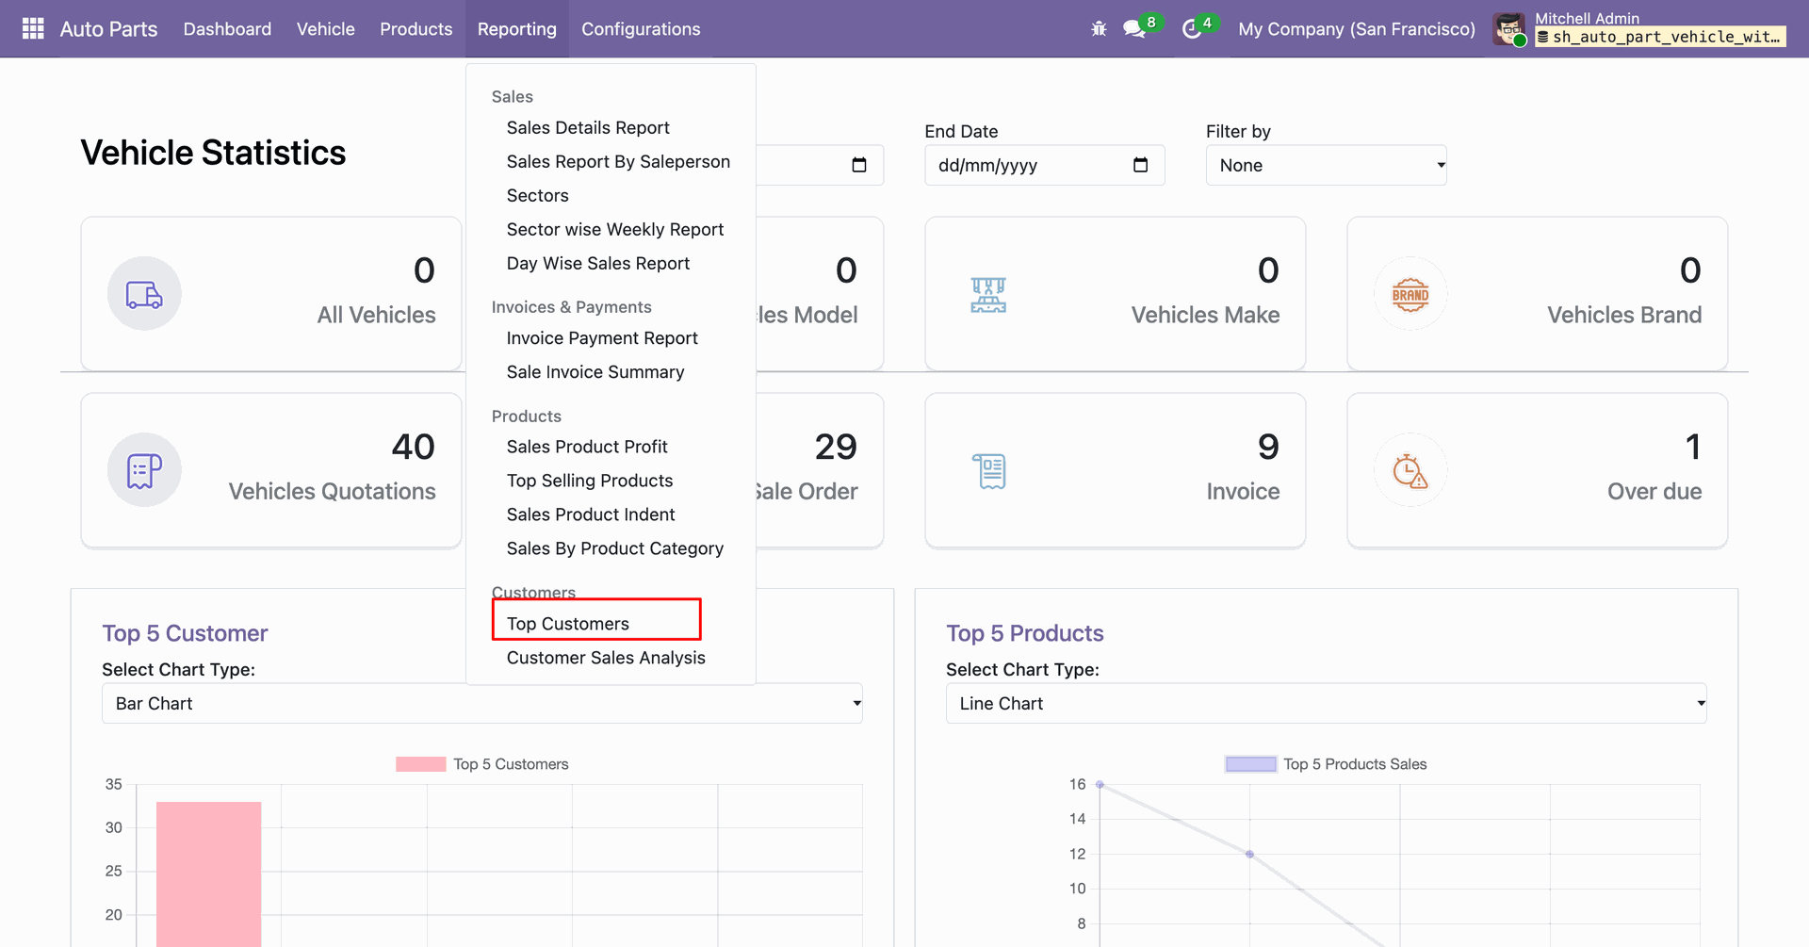Click the Invoice document icon

989,470
